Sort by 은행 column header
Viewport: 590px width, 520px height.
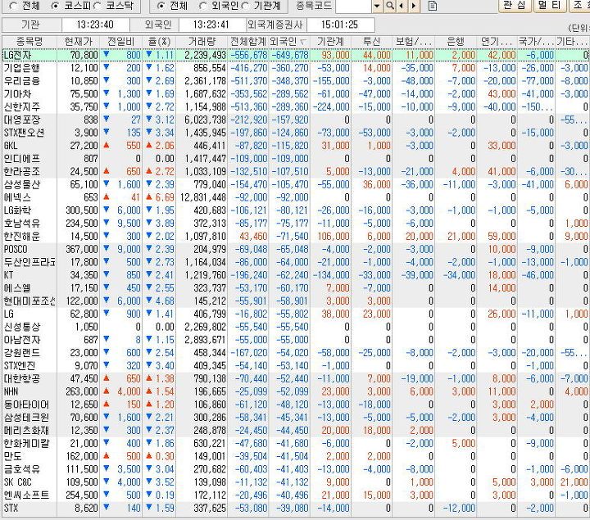pyautogui.click(x=456, y=42)
